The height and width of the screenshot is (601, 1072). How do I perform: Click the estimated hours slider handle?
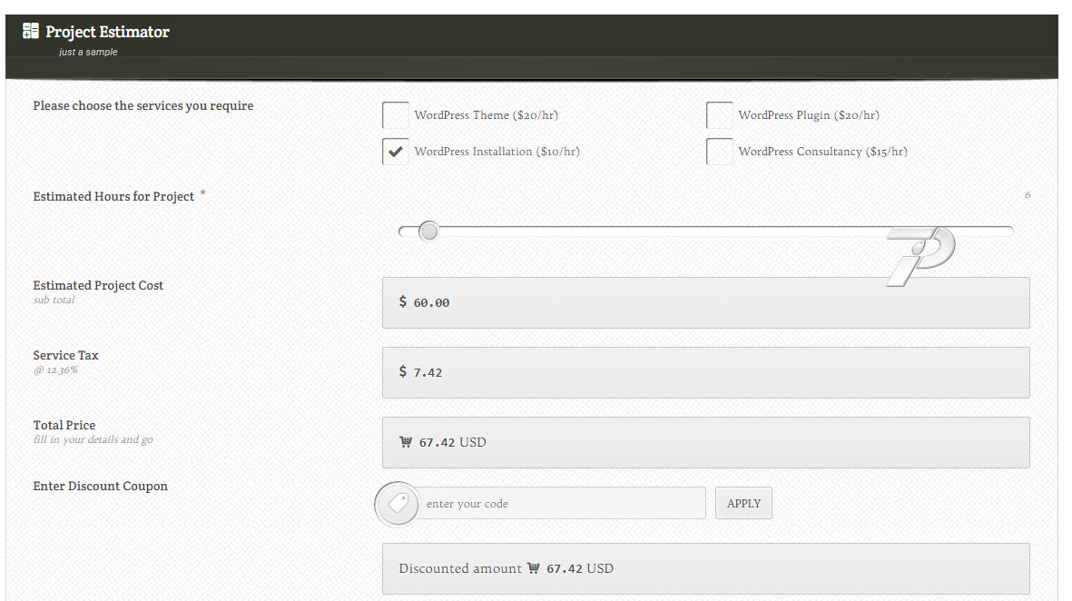(428, 232)
